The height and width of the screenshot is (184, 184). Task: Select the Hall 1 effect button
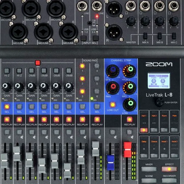144,130
